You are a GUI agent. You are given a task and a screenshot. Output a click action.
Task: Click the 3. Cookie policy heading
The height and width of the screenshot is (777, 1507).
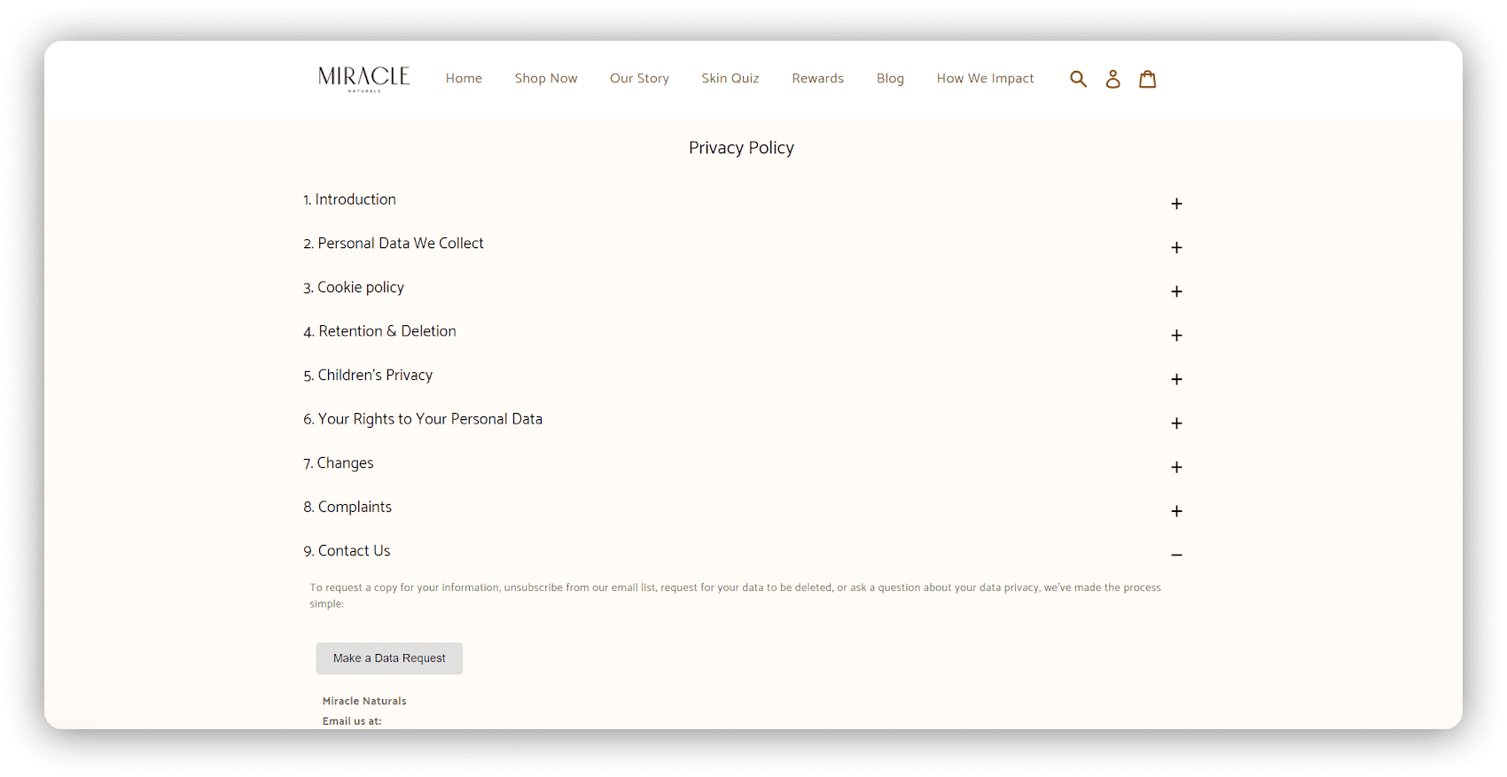pos(354,288)
